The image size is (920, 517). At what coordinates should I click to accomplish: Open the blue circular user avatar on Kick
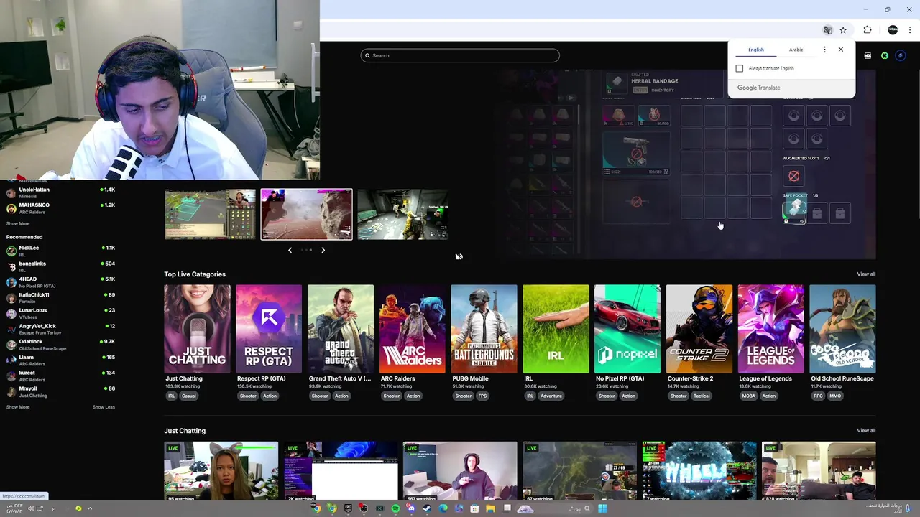tap(900, 55)
